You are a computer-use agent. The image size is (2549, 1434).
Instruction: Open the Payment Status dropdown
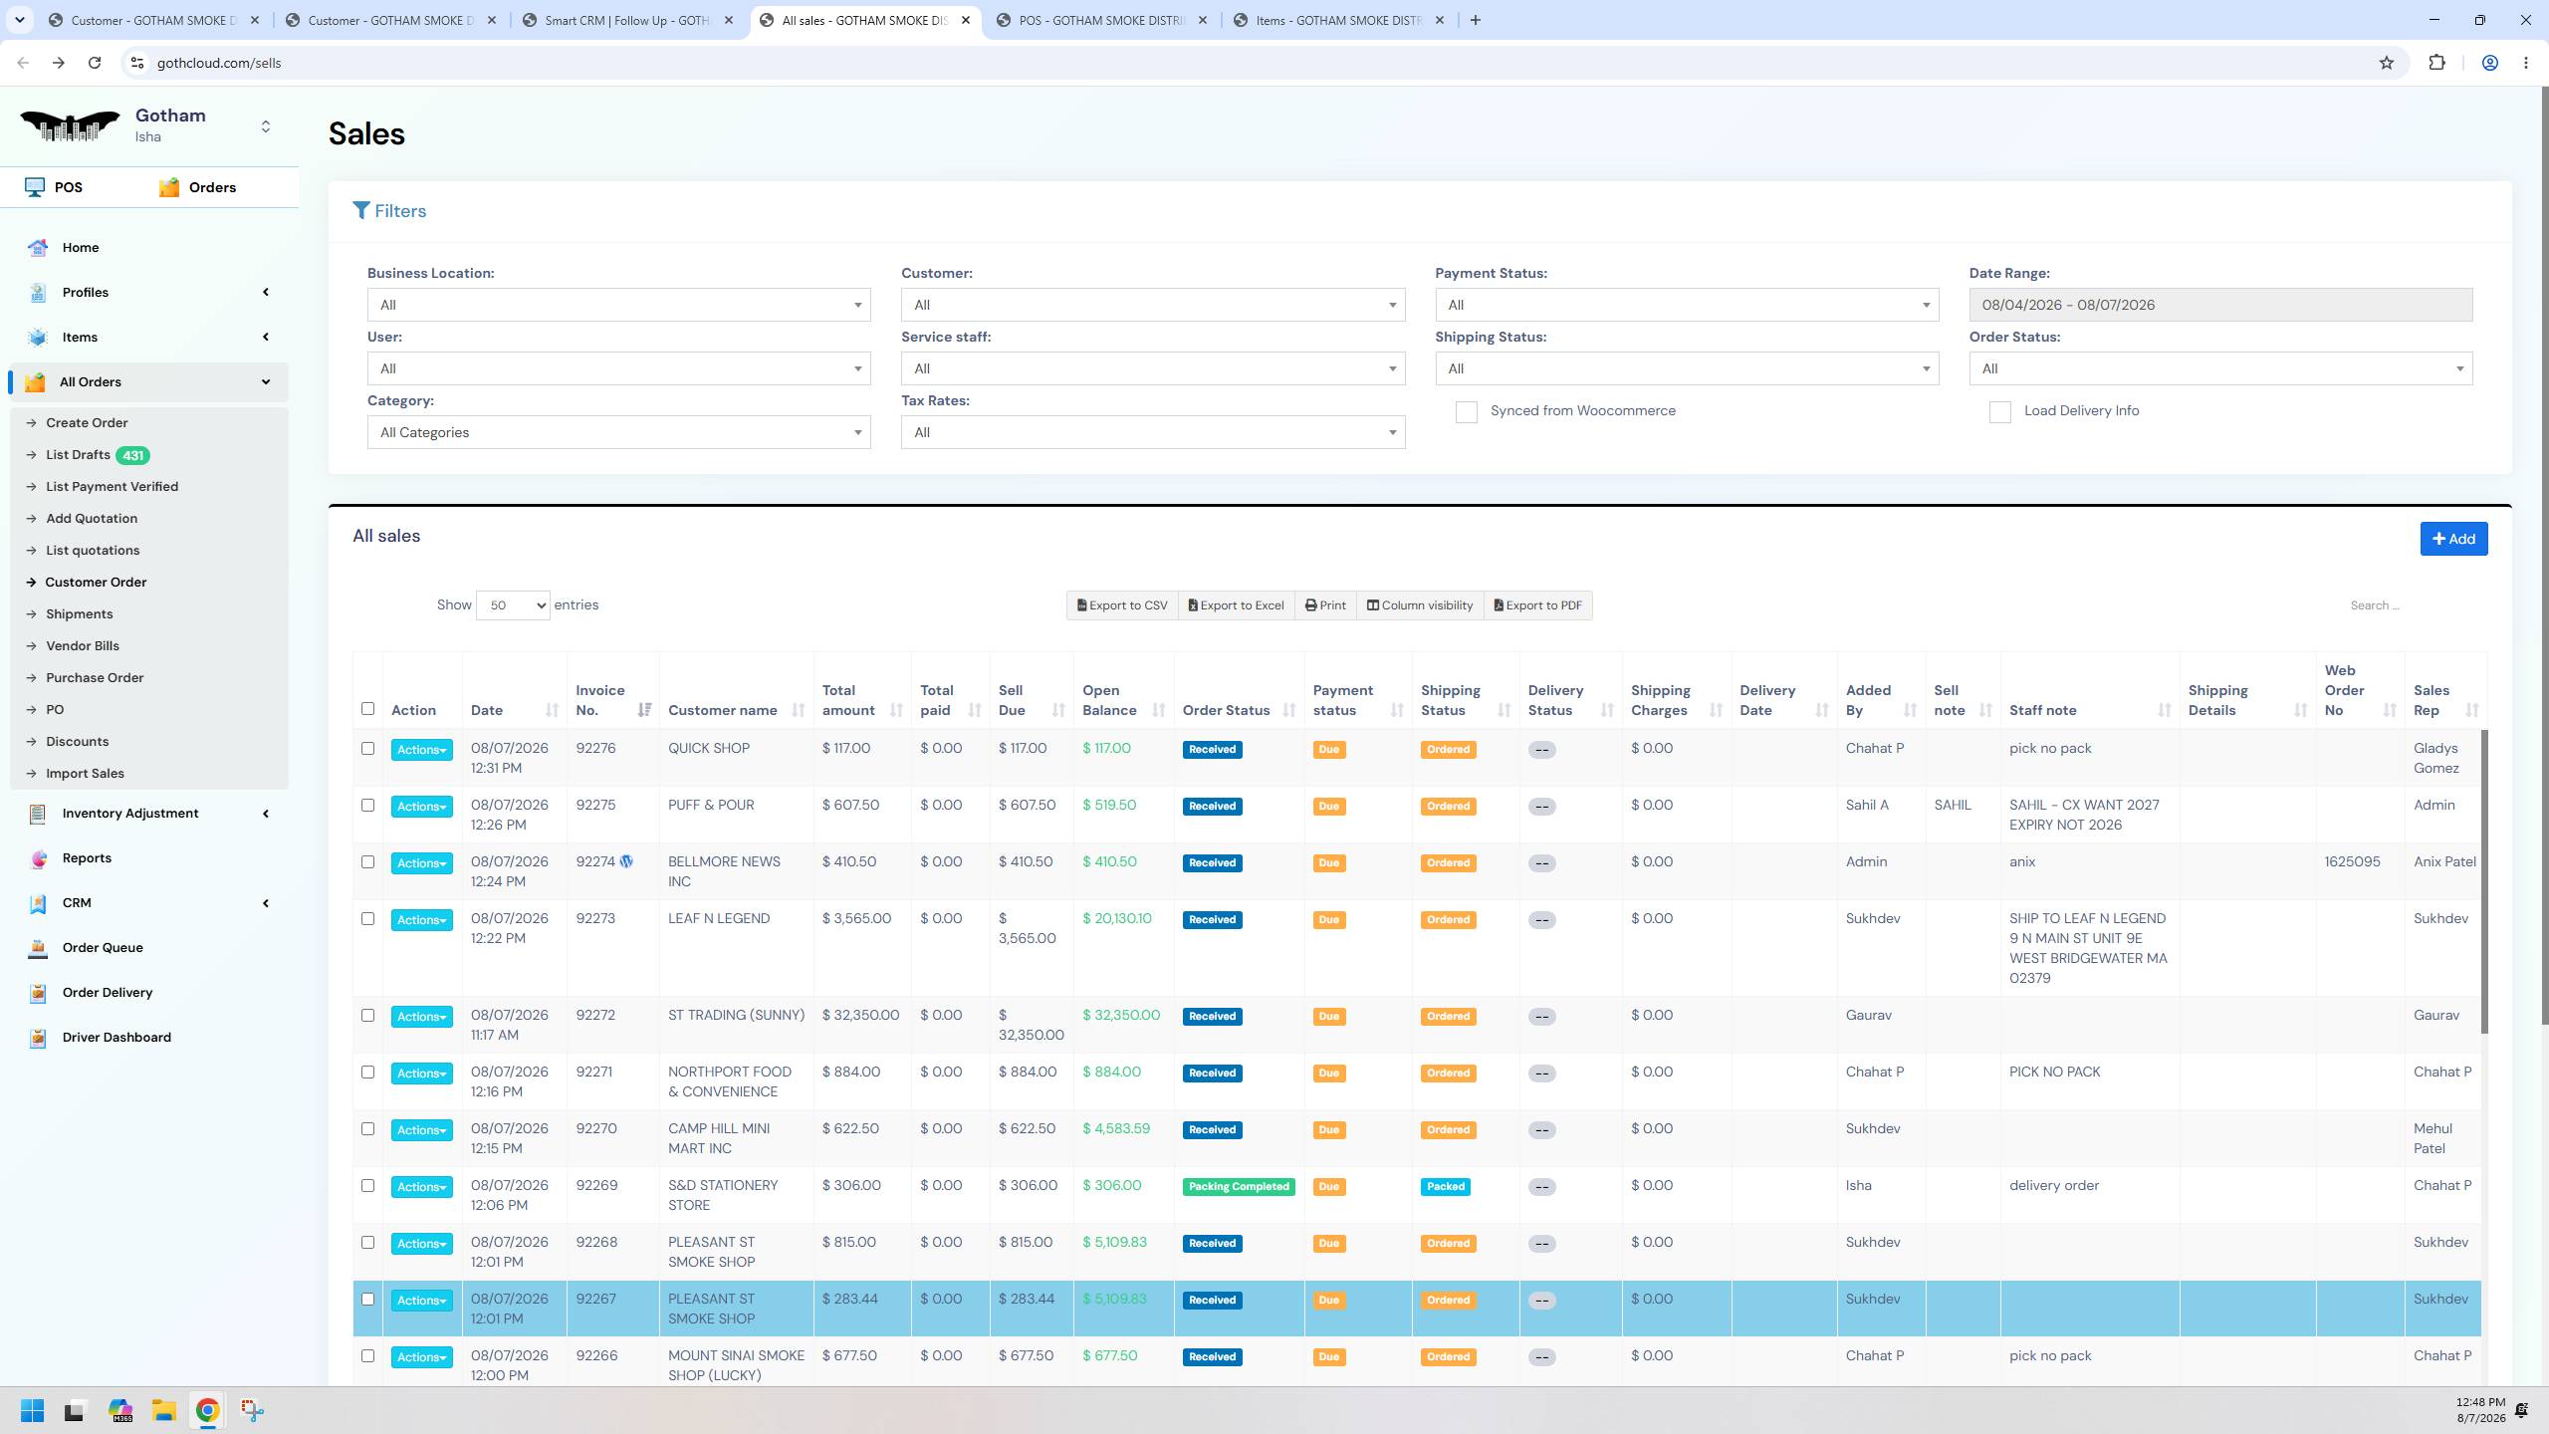[x=1687, y=305]
